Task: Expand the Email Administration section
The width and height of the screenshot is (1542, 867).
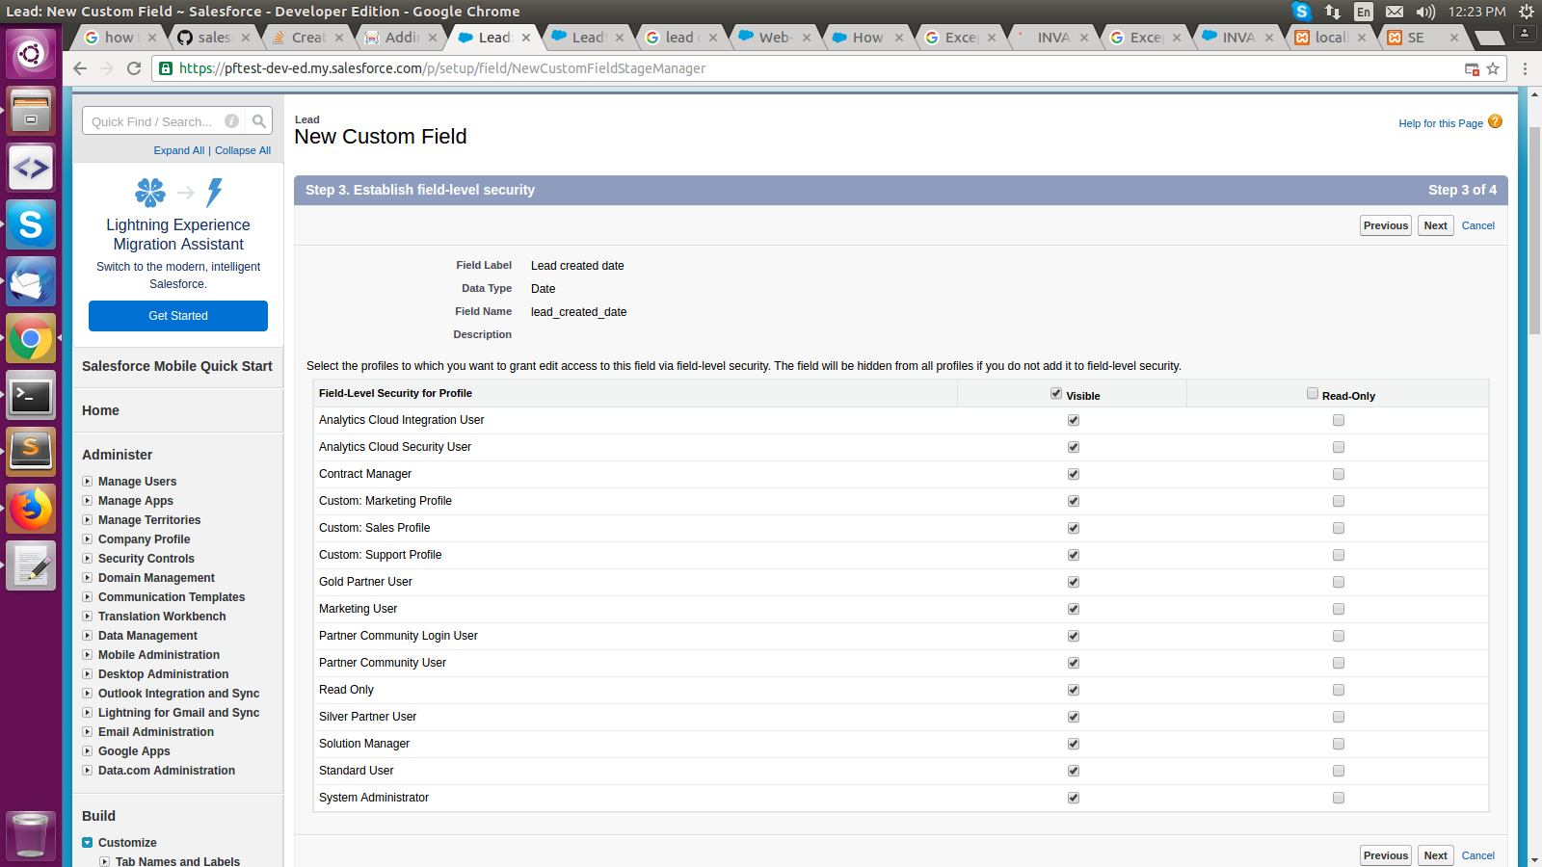Action: click(x=88, y=732)
